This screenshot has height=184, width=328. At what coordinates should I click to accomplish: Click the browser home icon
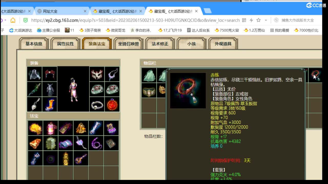13,20
